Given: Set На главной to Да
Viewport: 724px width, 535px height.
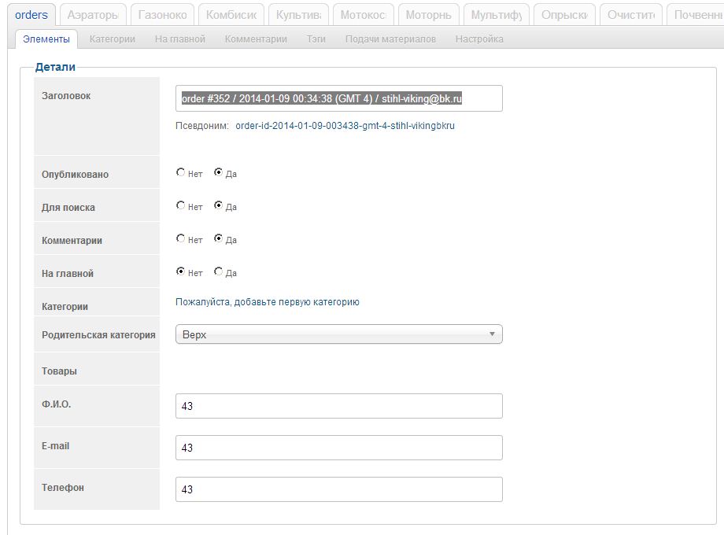Looking at the screenshot, I should 219,271.
